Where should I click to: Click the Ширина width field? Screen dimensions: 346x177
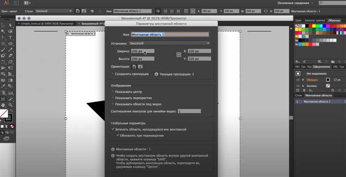point(143,51)
